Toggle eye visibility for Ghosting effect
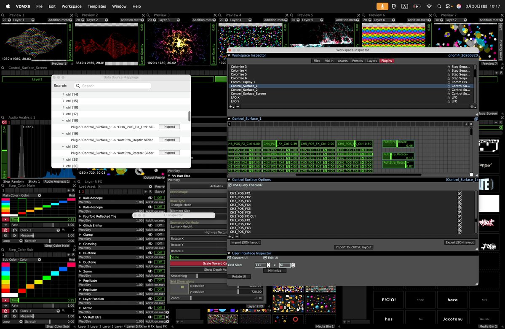Image resolution: width=505 pixels, height=329 pixels. (x=150, y=244)
